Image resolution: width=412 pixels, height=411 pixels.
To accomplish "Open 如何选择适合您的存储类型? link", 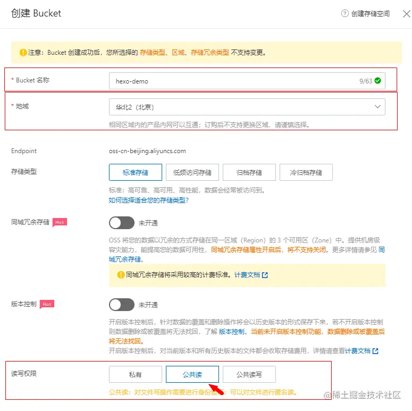I will coord(148,200).
